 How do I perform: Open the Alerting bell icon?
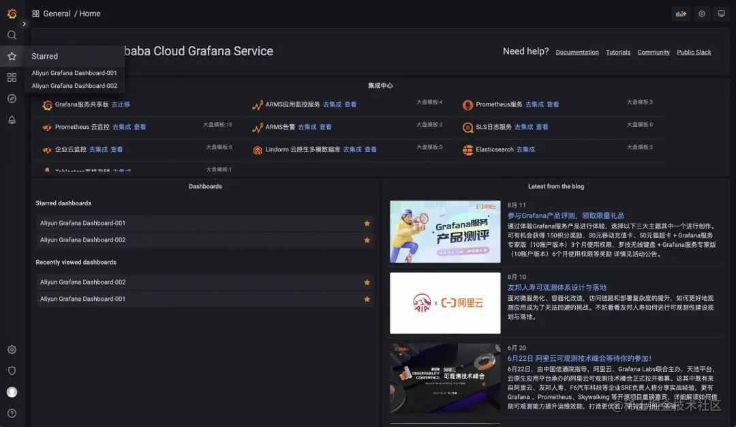12,120
